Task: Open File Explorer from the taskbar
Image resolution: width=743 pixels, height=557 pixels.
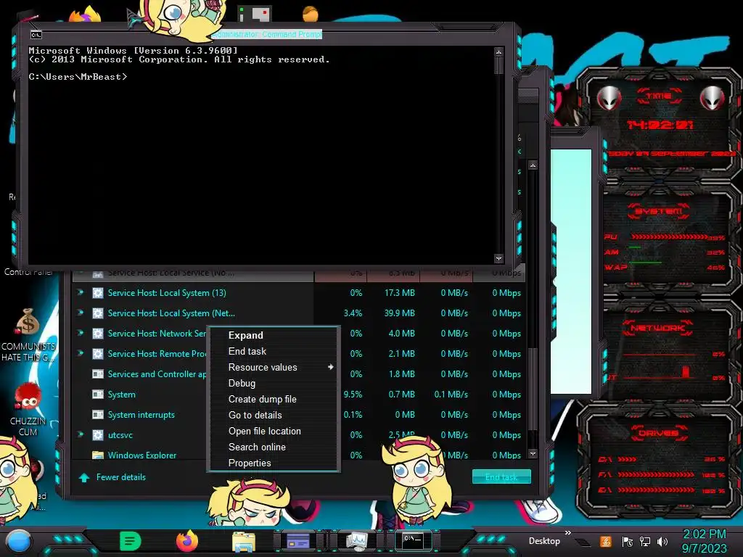Action: pyautogui.click(x=244, y=541)
